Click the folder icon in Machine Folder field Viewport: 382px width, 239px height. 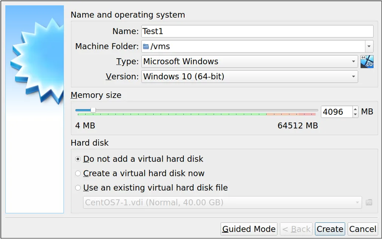[x=145, y=46]
